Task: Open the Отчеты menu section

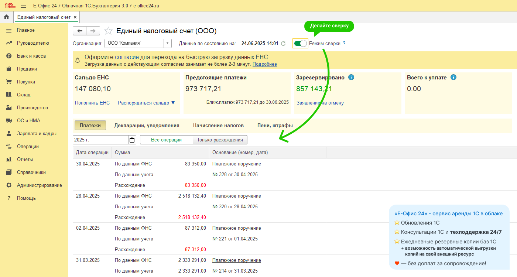Action: [x=25, y=160]
